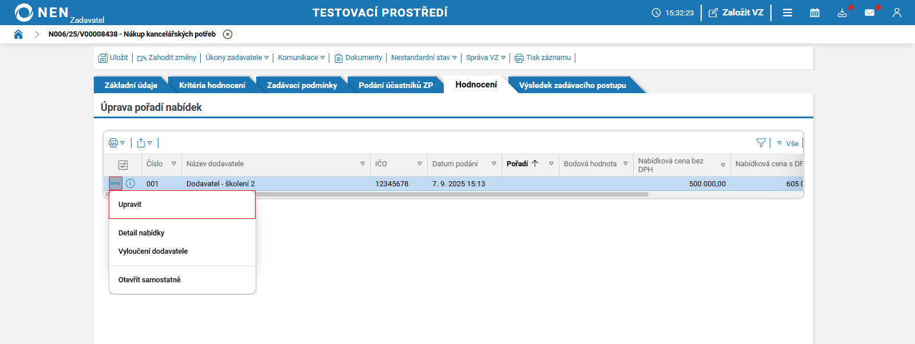Expand Nestandardní stav dropdown
Viewport: 915px width, 344px height.
424,58
